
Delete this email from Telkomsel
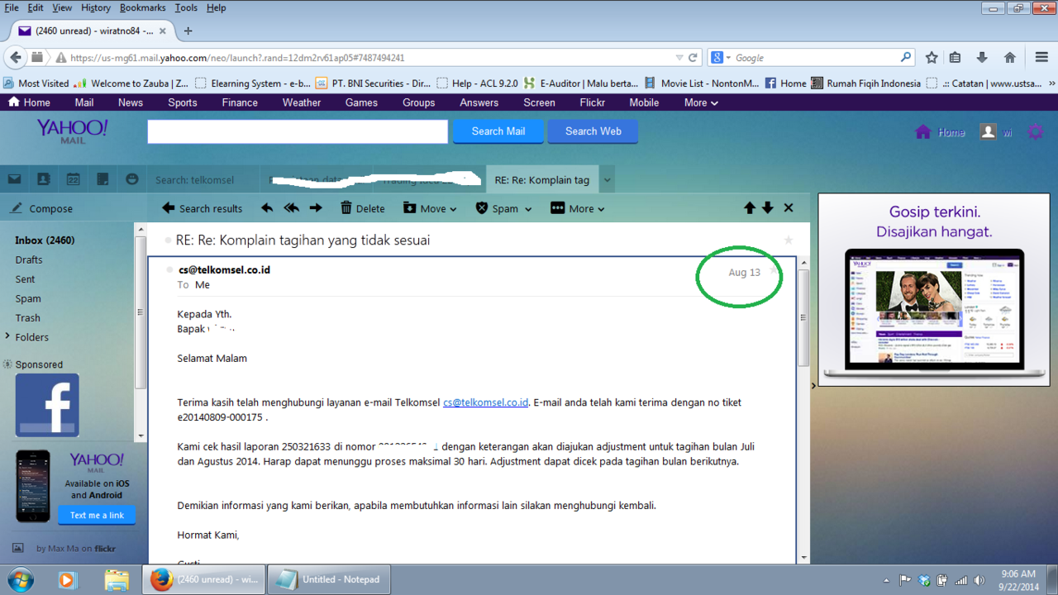point(362,208)
